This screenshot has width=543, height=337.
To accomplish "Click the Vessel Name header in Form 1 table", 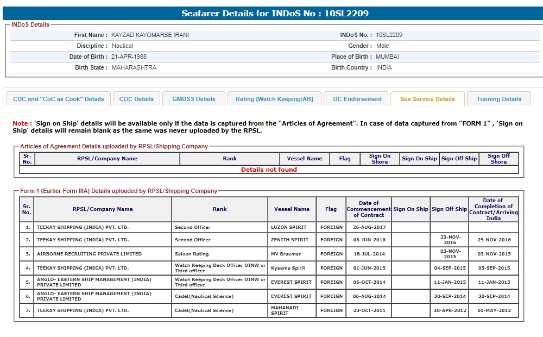I will coord(292,209).
